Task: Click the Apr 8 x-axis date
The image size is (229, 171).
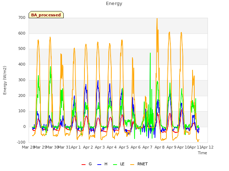Action: 160,147
